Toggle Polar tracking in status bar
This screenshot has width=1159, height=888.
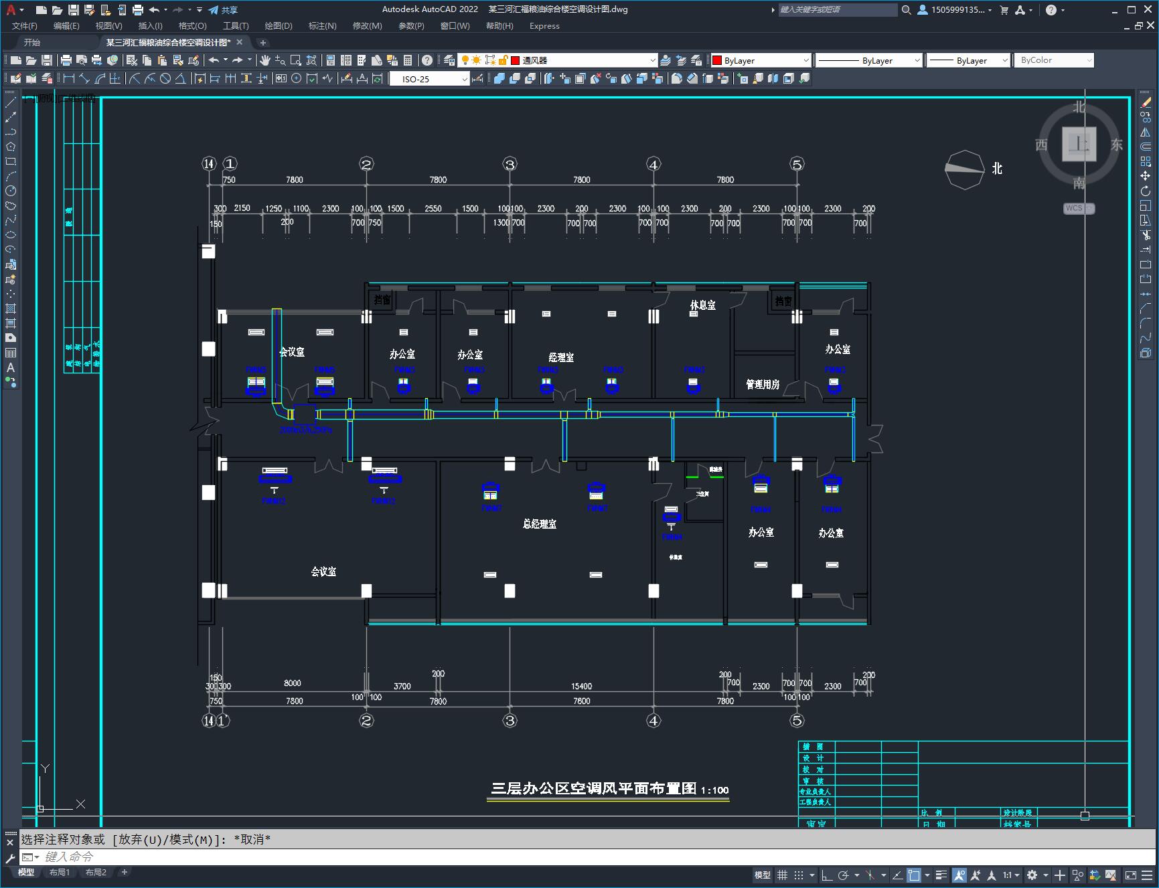(x=844, y=875)
